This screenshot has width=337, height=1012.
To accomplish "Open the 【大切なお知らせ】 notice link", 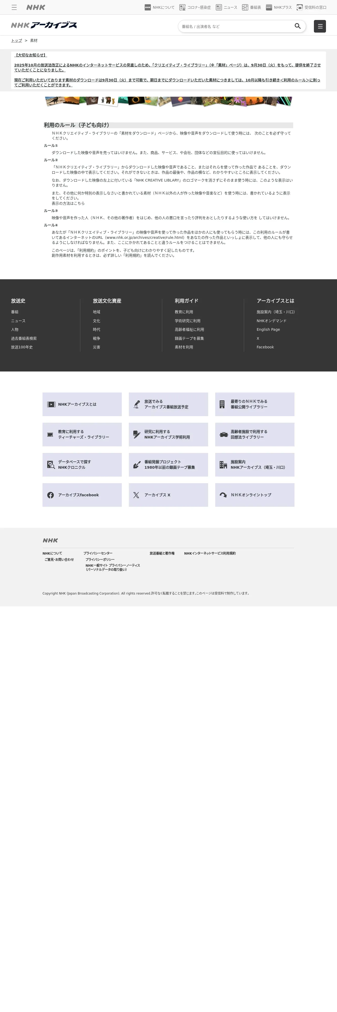I will click(31, 55).
